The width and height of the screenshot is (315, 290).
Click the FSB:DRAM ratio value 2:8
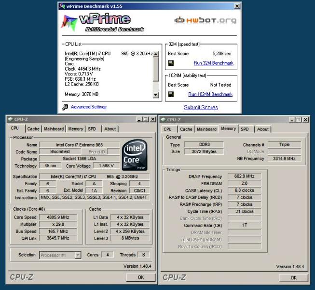245,183
